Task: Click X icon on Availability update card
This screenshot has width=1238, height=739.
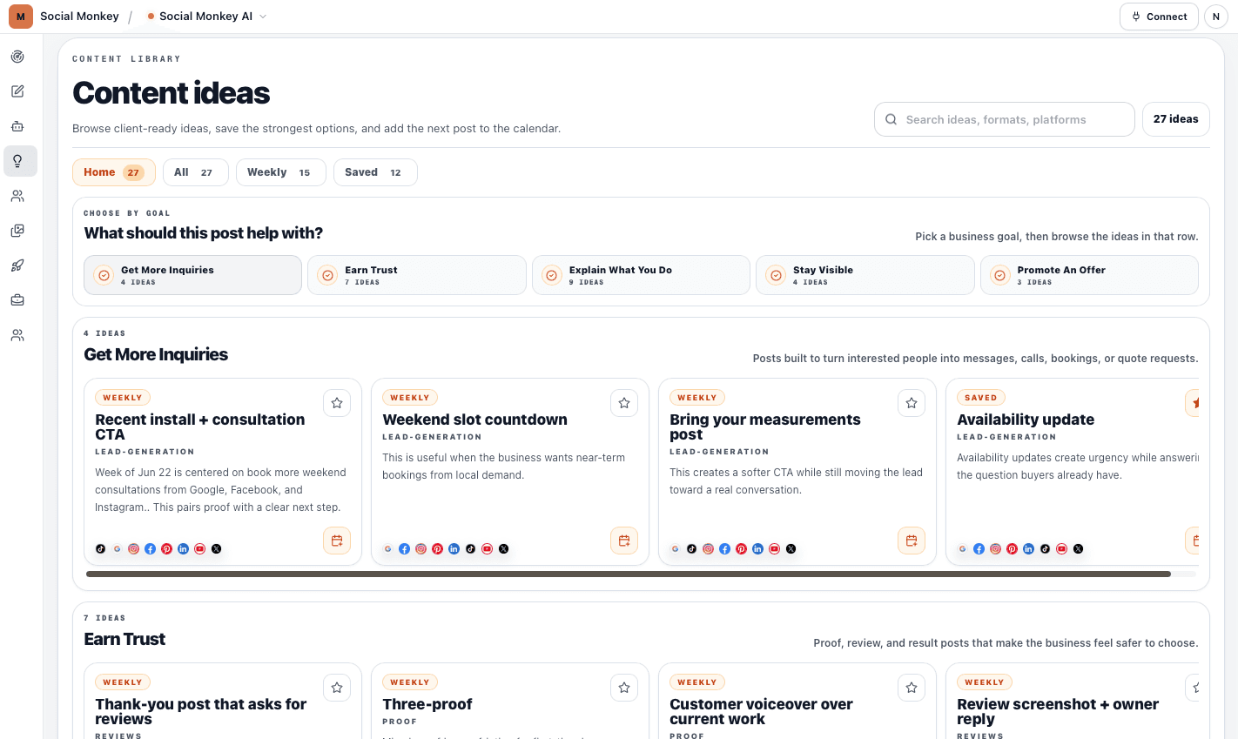Action: point(1078,549)
